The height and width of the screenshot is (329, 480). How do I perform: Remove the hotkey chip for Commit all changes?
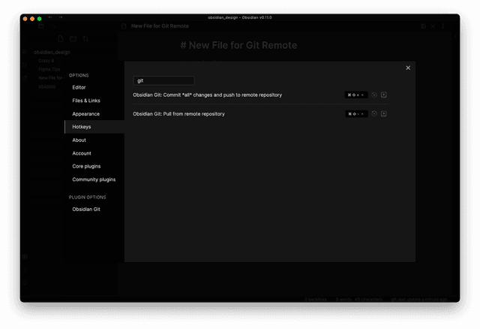point(363,95)
